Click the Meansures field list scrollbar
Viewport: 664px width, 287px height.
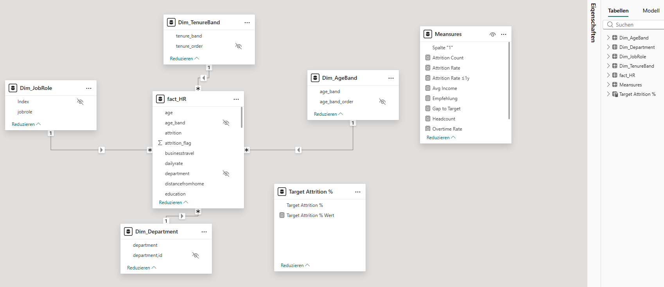[509, 81]
